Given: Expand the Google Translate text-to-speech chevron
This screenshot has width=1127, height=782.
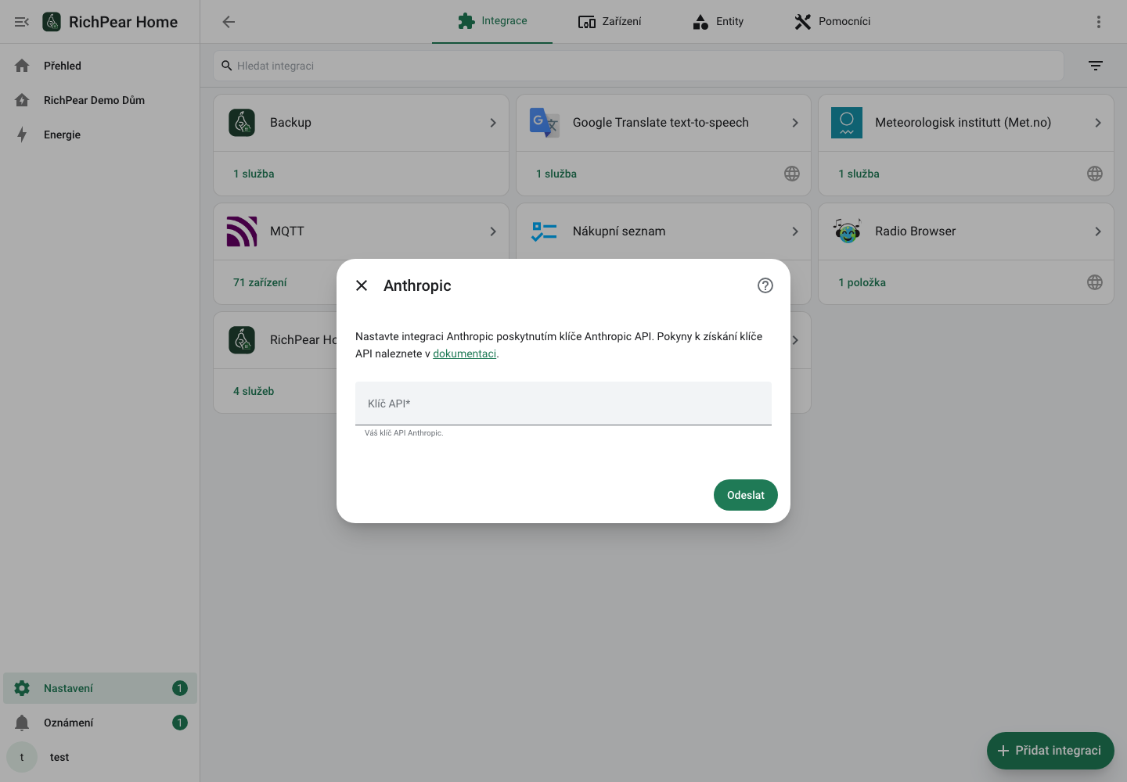Looking at the screenshot, I should click(795, 123).
